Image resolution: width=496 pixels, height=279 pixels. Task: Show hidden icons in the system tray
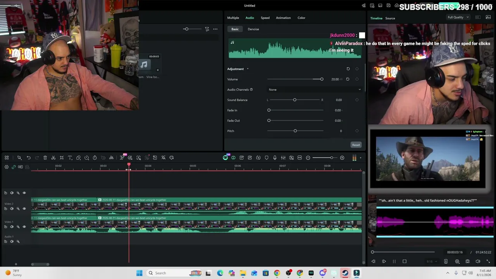click(x=448, y=273)
